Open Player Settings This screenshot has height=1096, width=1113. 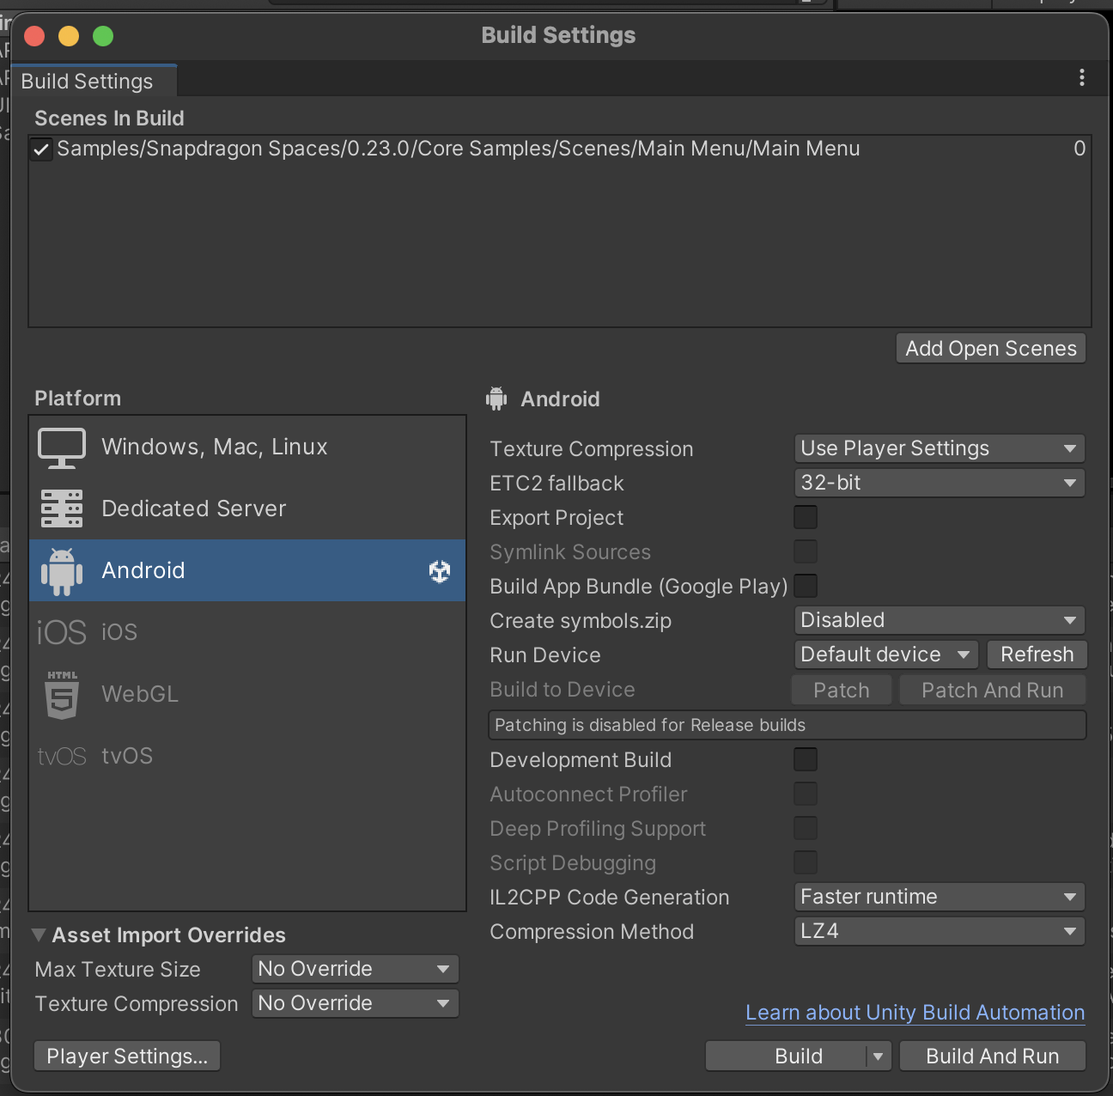tap(127, 1056)
